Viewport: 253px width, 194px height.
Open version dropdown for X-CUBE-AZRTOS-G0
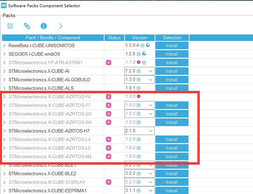[151, 114]
